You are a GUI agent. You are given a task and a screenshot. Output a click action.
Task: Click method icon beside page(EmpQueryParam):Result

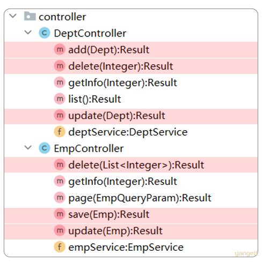(x=60, y=198)
